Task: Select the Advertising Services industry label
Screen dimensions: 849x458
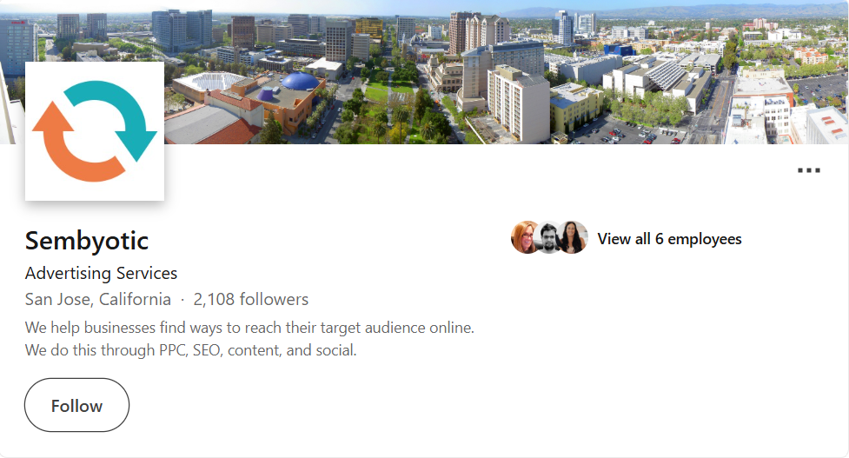Action: pyautogui.click(x=101, y=273)
